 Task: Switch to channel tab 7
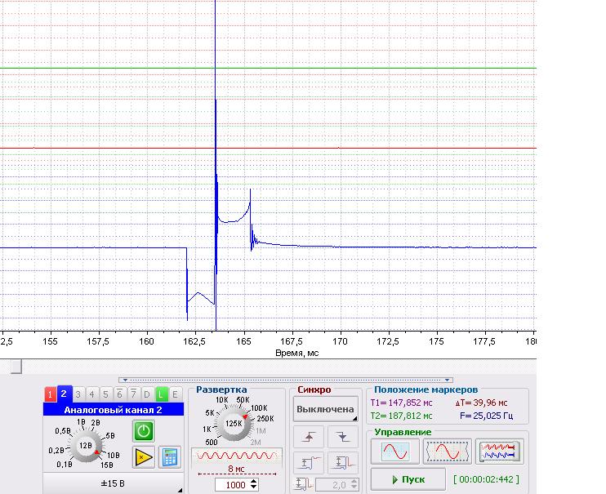(x=133, y=394)
